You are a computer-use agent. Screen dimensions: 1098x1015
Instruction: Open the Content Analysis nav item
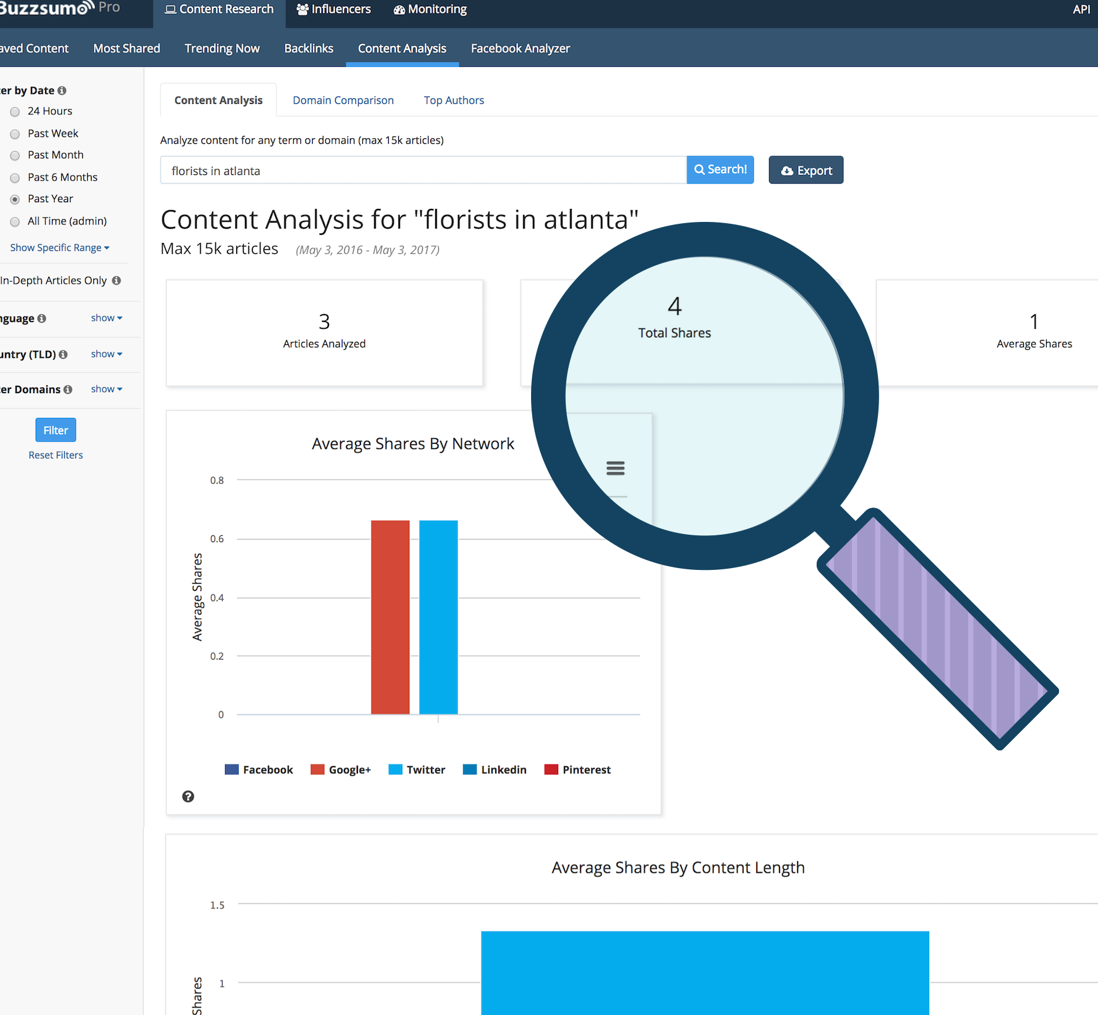[x=402, y=48]
